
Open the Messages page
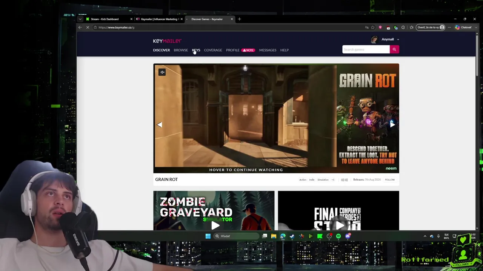[268, 50]
